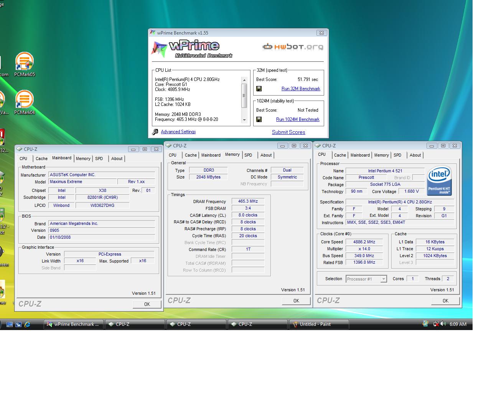The width and height of the screenshot is (491, 393).
Task: Click the Southbridge 82801IR (ICH9R) field
Action: point(102,197)
